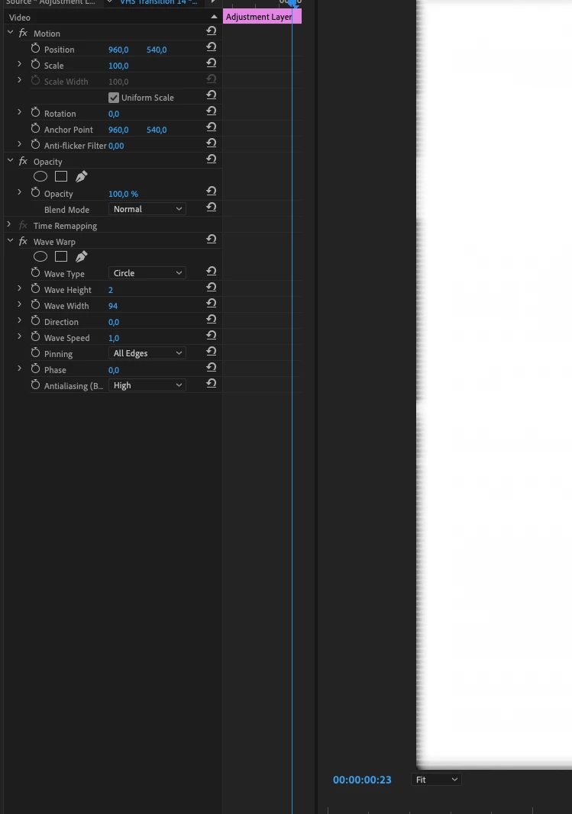
Task: Toggle animation stopwatch for Anchor Point
Action: tap(35, 129)
